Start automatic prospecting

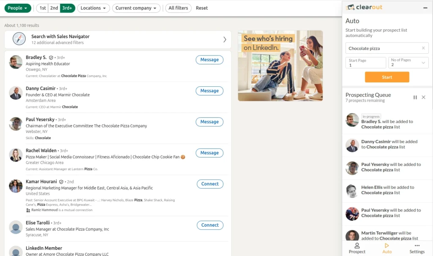pos(387,77)
